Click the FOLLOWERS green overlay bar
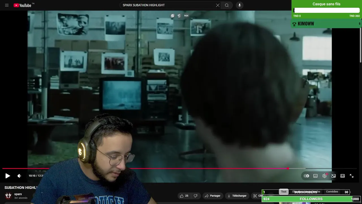Image resolution: width=362 pixels, height=204 pixels. point(311,199)
